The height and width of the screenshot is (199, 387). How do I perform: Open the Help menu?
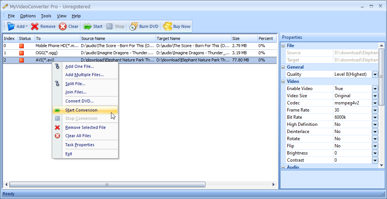(x=76, y=16)
